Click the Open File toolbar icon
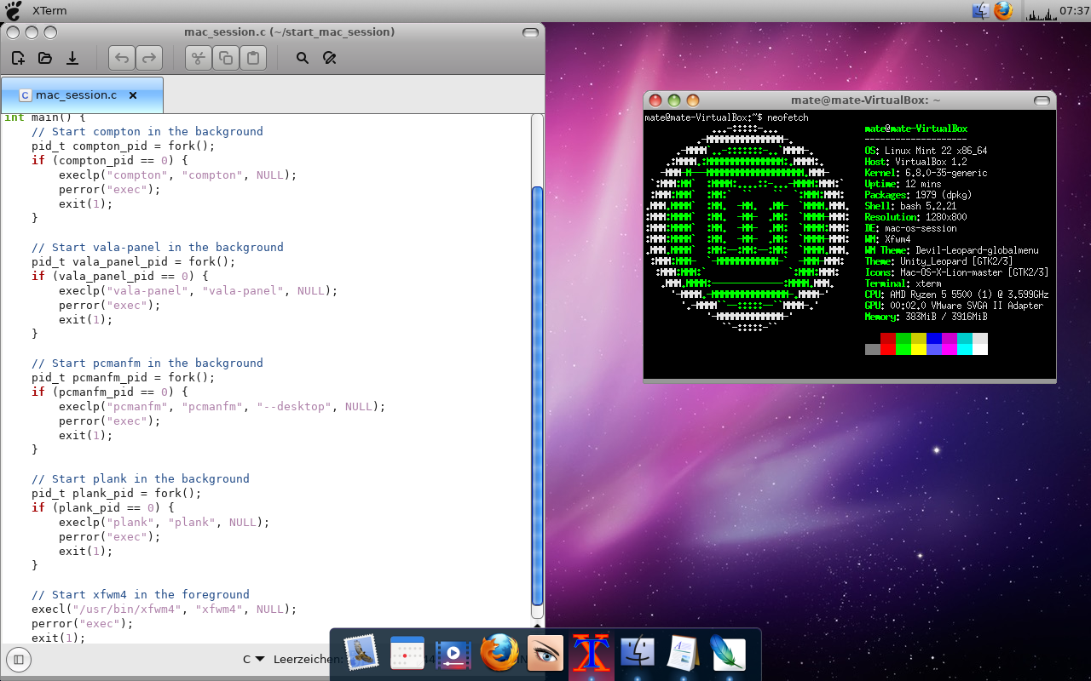The image size is (1091, 681). [x=45, y=58]
